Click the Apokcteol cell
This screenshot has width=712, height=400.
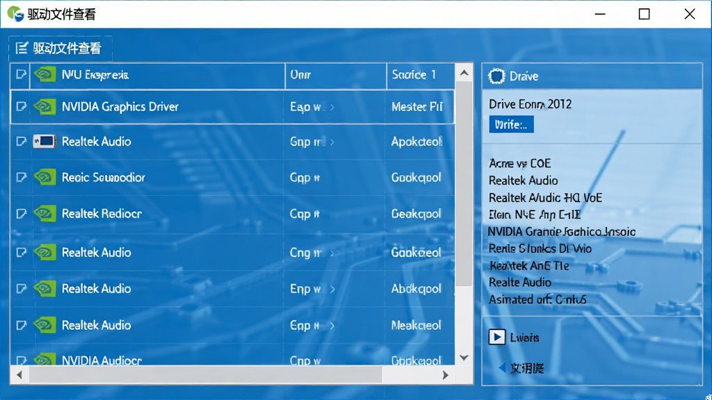tap(417, 142)
